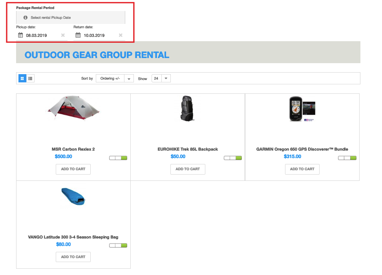Click the return date calendar icon
382x275 pixels.
click(78, 35)
